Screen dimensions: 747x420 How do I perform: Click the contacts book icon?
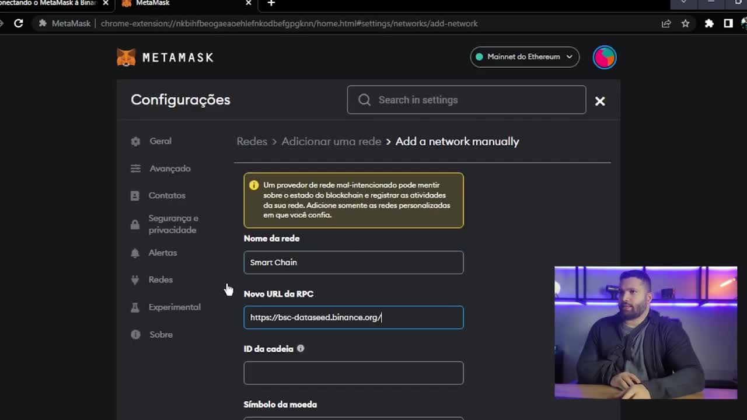[135, 195]
